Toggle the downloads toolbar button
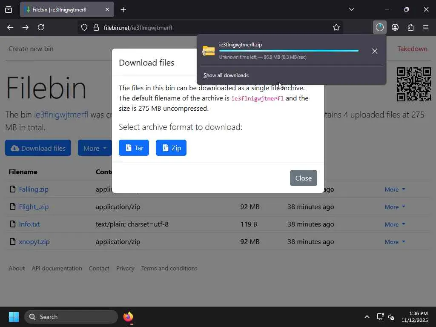The height and width of the screenshot is (327, 436). [379, 27]
